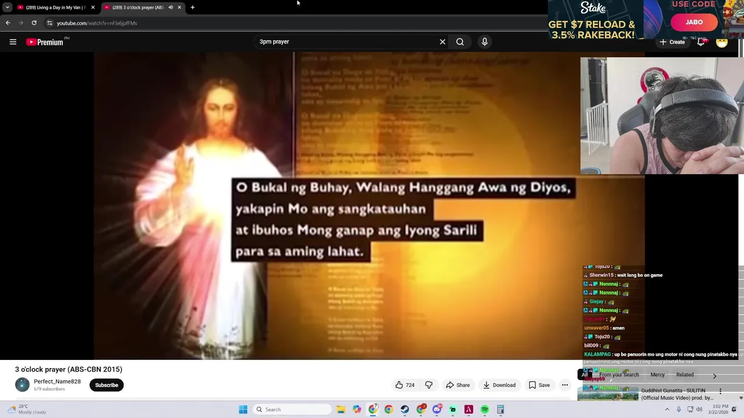Go back in browser history

point(8,23)
